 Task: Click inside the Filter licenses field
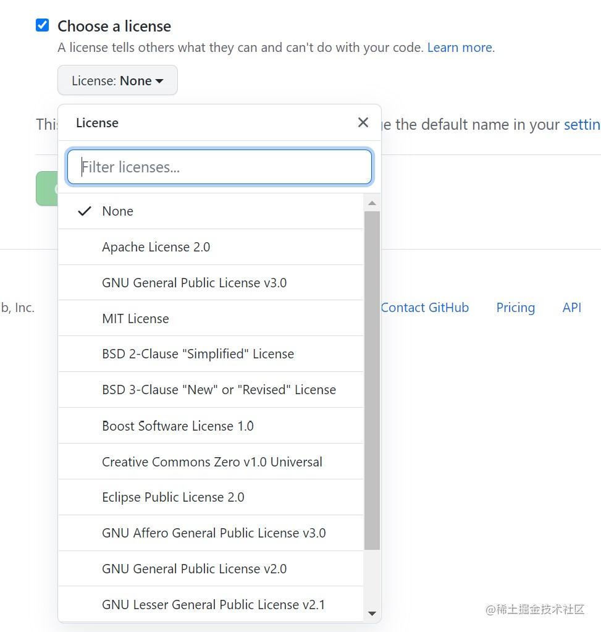coord(219,166)
